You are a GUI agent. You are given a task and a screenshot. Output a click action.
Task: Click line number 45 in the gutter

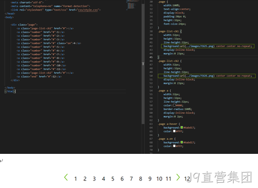click(151, 58)
